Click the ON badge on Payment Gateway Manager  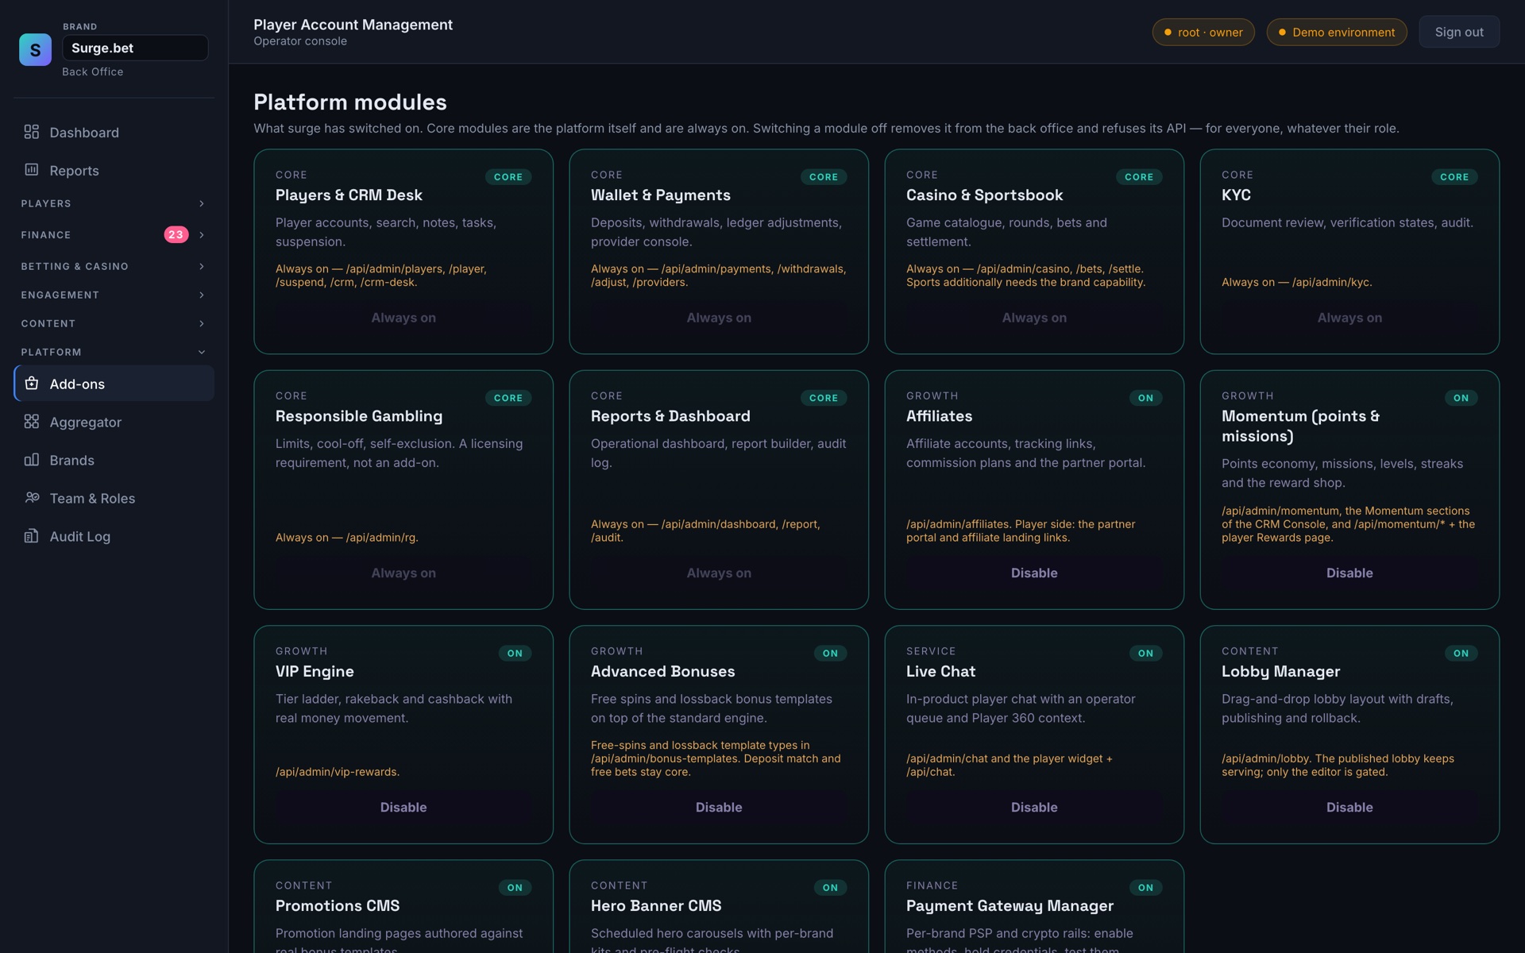1145,888
